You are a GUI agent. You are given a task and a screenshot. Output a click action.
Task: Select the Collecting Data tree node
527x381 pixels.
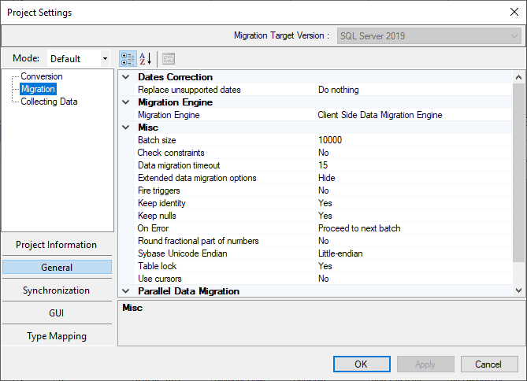(49, 102)
